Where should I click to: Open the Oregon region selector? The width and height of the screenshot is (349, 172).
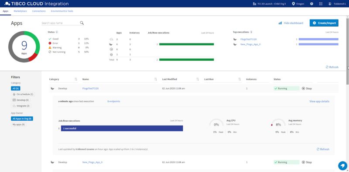click(298, 4)
